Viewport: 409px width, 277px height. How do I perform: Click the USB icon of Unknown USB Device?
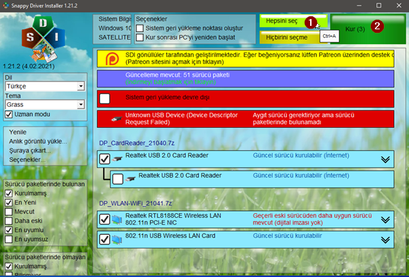pos(117,119)
